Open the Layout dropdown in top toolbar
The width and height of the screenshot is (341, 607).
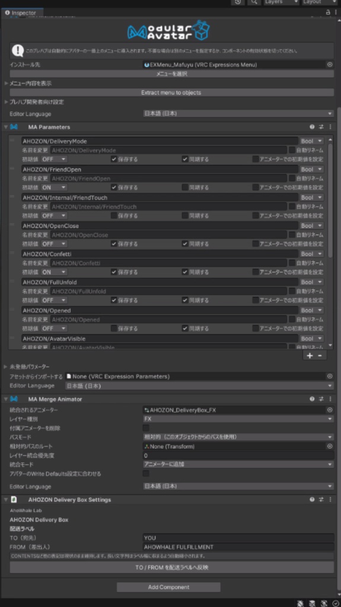click(320, 2)
